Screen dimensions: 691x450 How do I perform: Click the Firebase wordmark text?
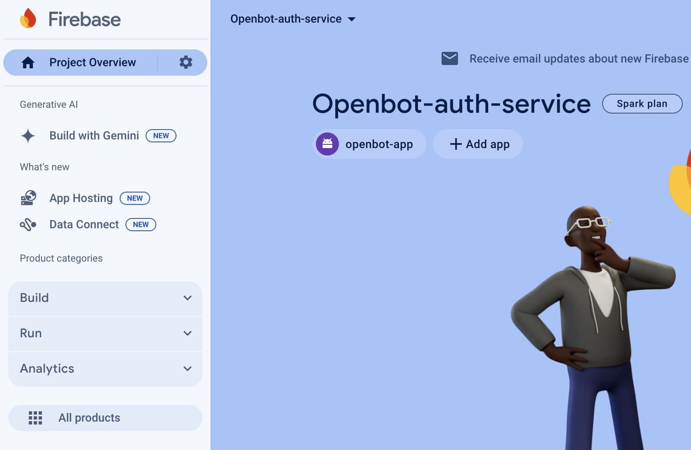click(84, 19)
